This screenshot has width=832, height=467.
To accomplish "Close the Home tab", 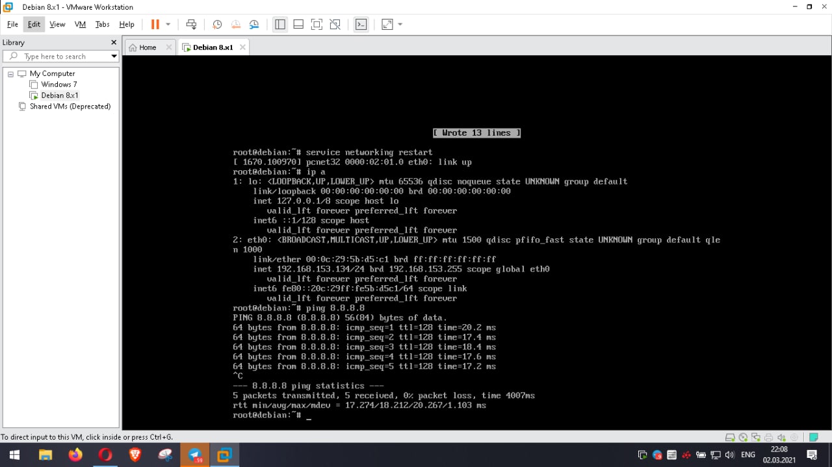I will click(169, 47).
